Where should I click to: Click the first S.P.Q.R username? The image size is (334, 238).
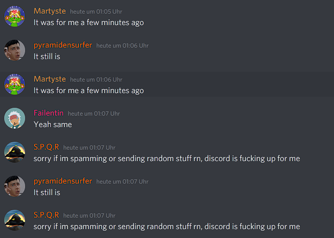click(x=46, y=147)
